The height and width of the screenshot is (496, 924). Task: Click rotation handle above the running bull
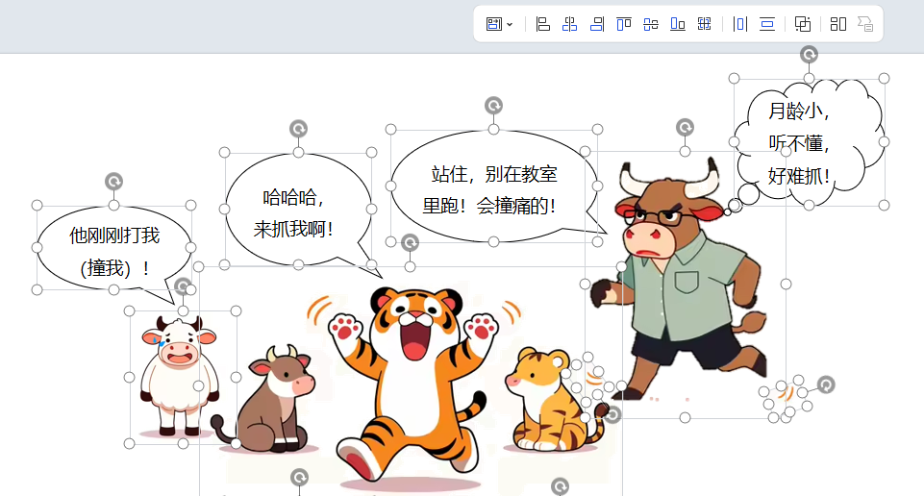click(x=685, y=127)
